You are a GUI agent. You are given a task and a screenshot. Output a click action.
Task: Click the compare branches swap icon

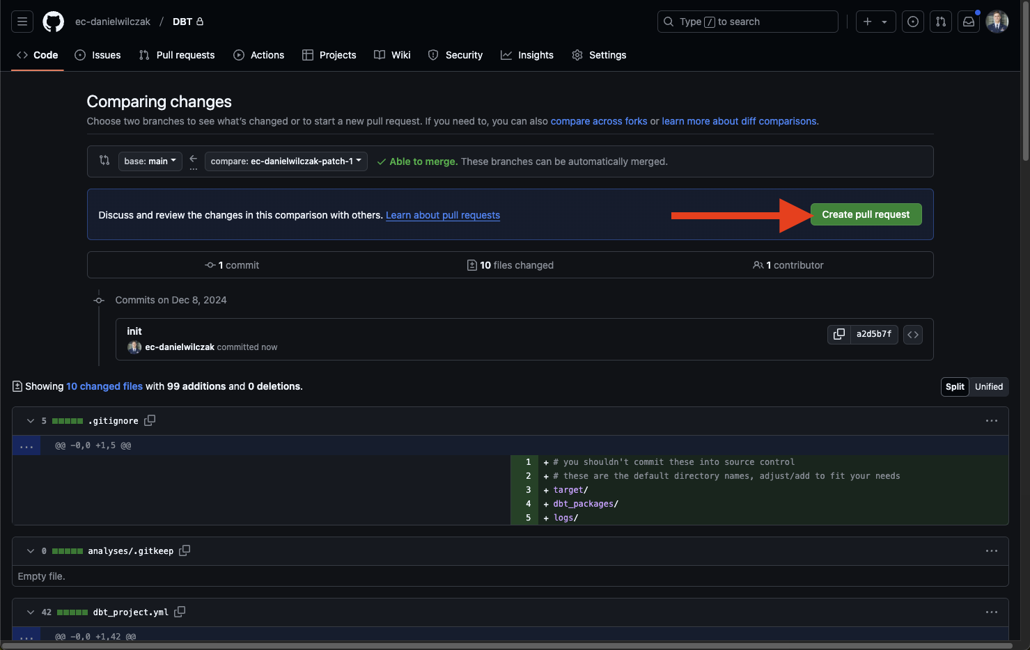tap(104, 161)
